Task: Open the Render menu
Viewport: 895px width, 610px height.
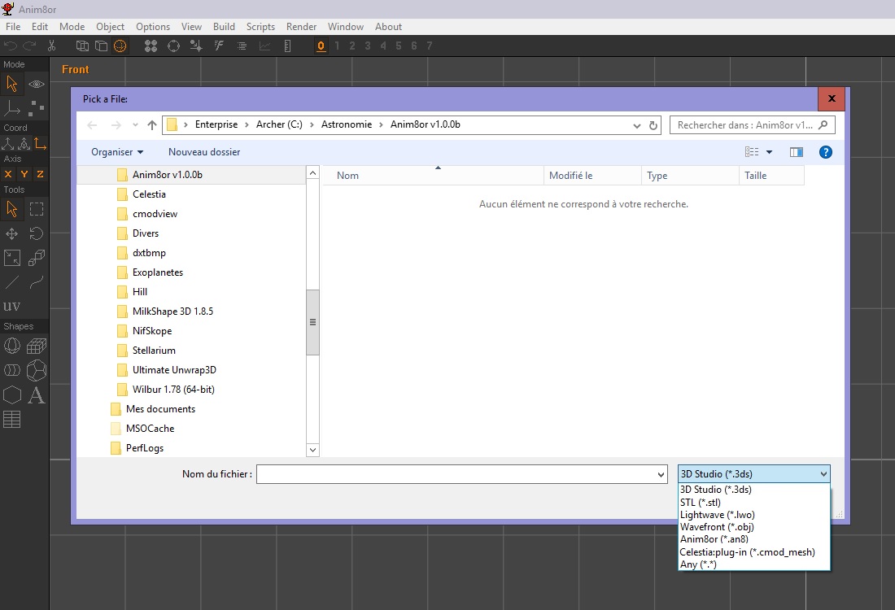Action: tap(301, 27)
